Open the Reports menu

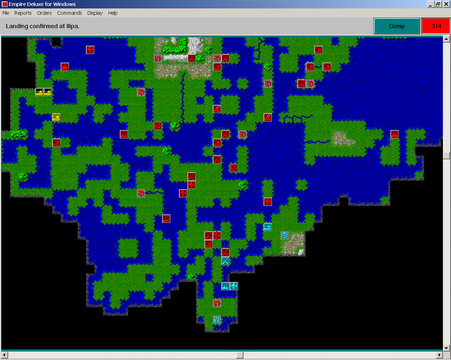pyautogui.click(x=23, y=13)
